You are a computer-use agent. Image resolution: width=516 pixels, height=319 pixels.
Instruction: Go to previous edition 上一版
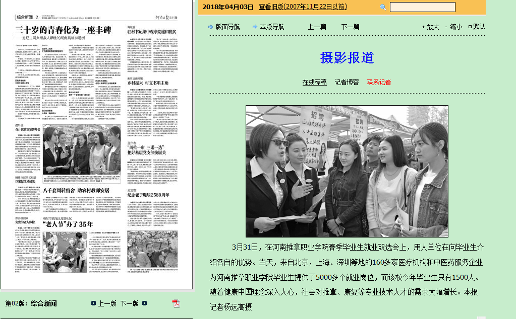click(x=107, y=303)
